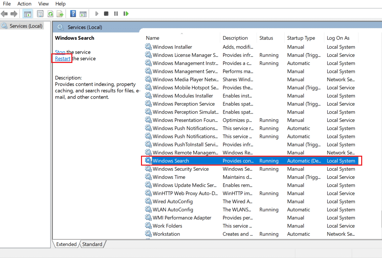Select Windows Perception Simulat... service
Viewport: 382px width, 258px height.
[186, 112]
